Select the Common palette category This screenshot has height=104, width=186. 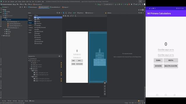click(x=30, y=16)
